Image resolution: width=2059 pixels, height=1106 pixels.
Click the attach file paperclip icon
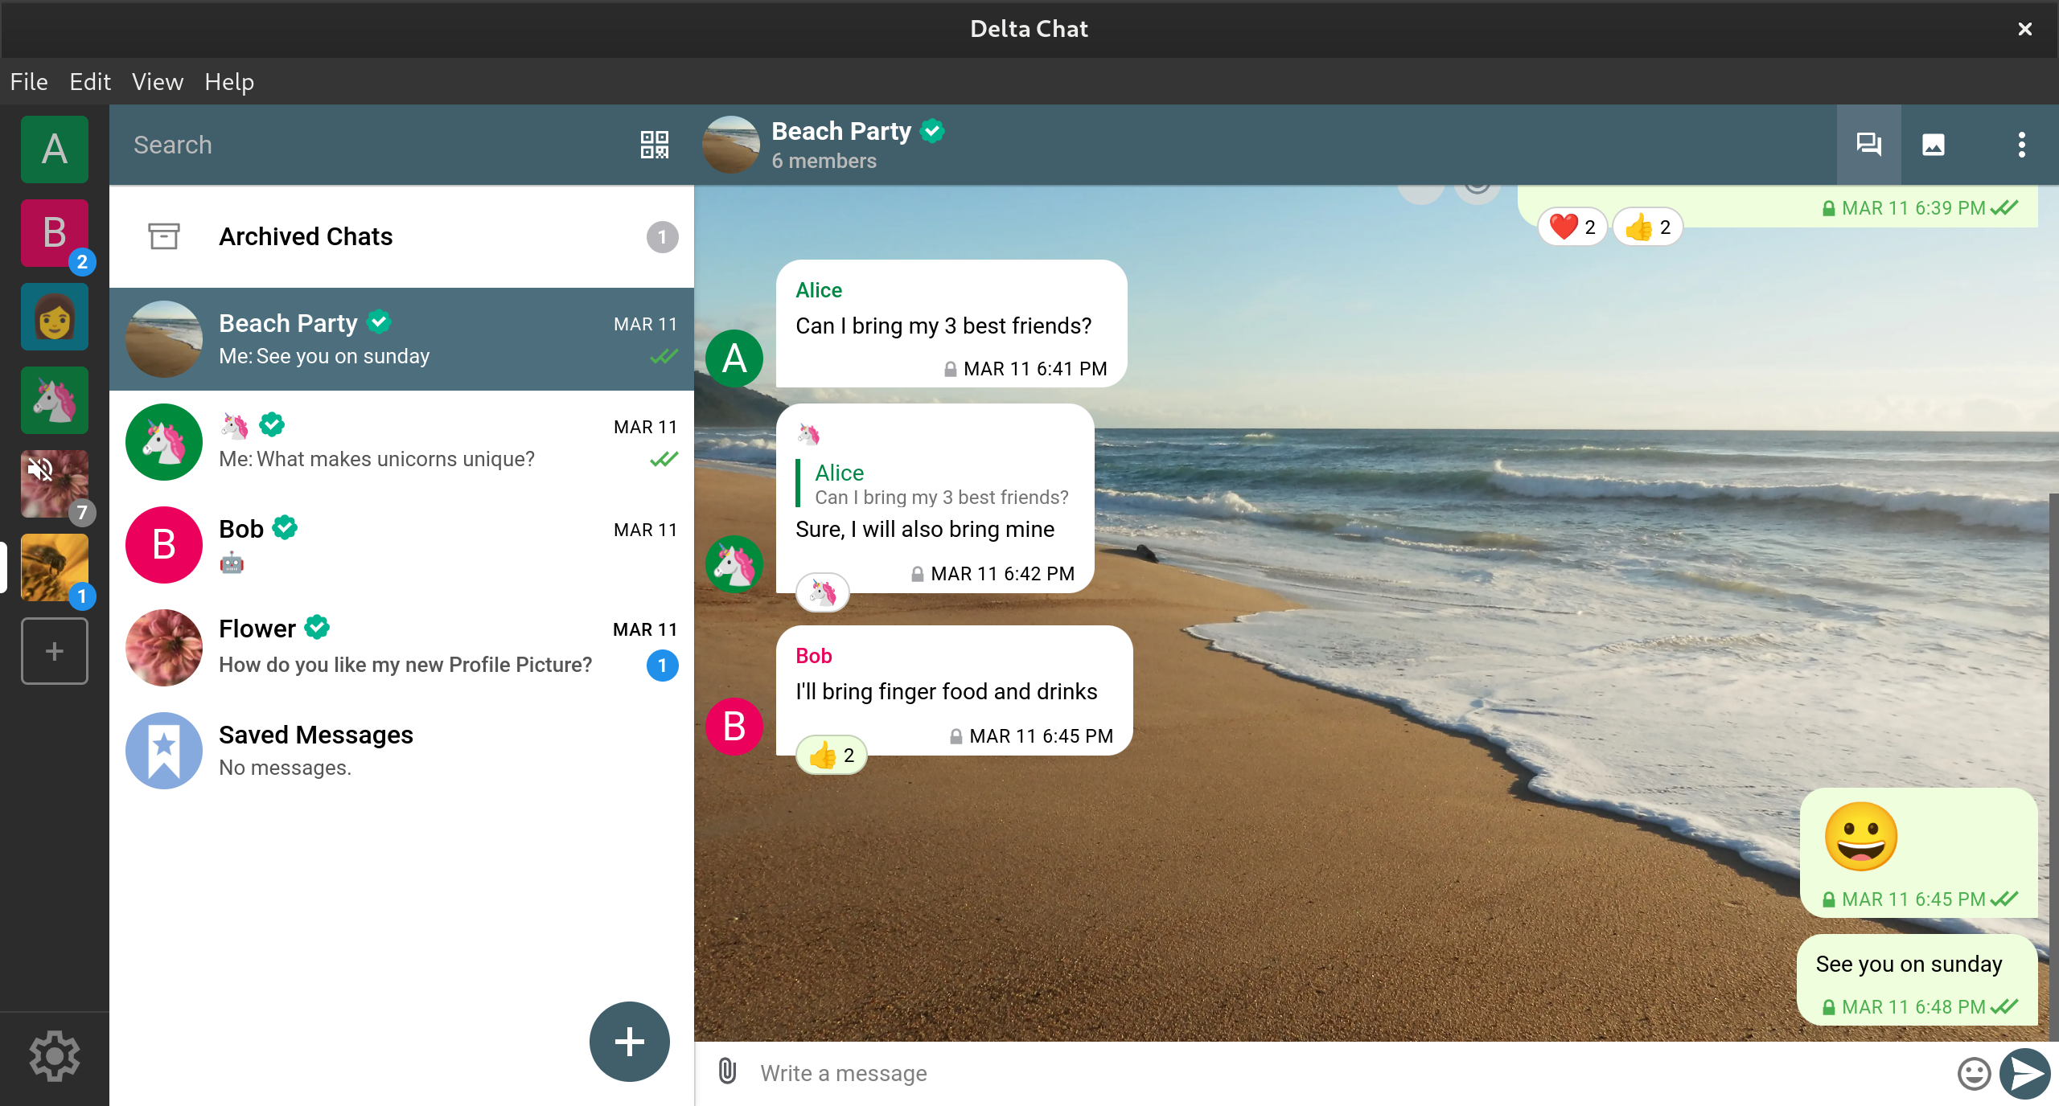click(x=727, y=1071)
